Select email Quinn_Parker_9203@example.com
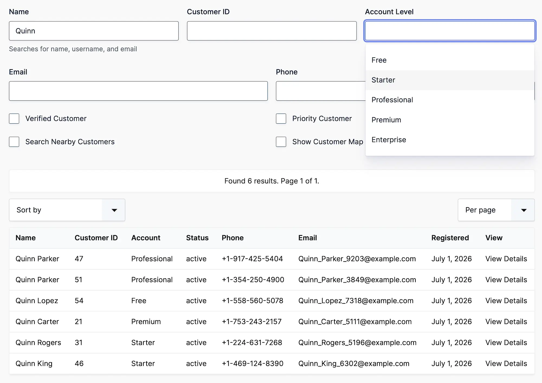 tap(357, 259)
